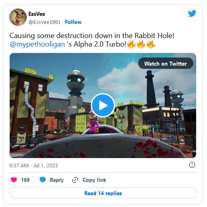Open the 6:37 AM Jul 1, 2023 timestamp
The height and width of the screenshot is (207, 207).
tap(34, 166)
